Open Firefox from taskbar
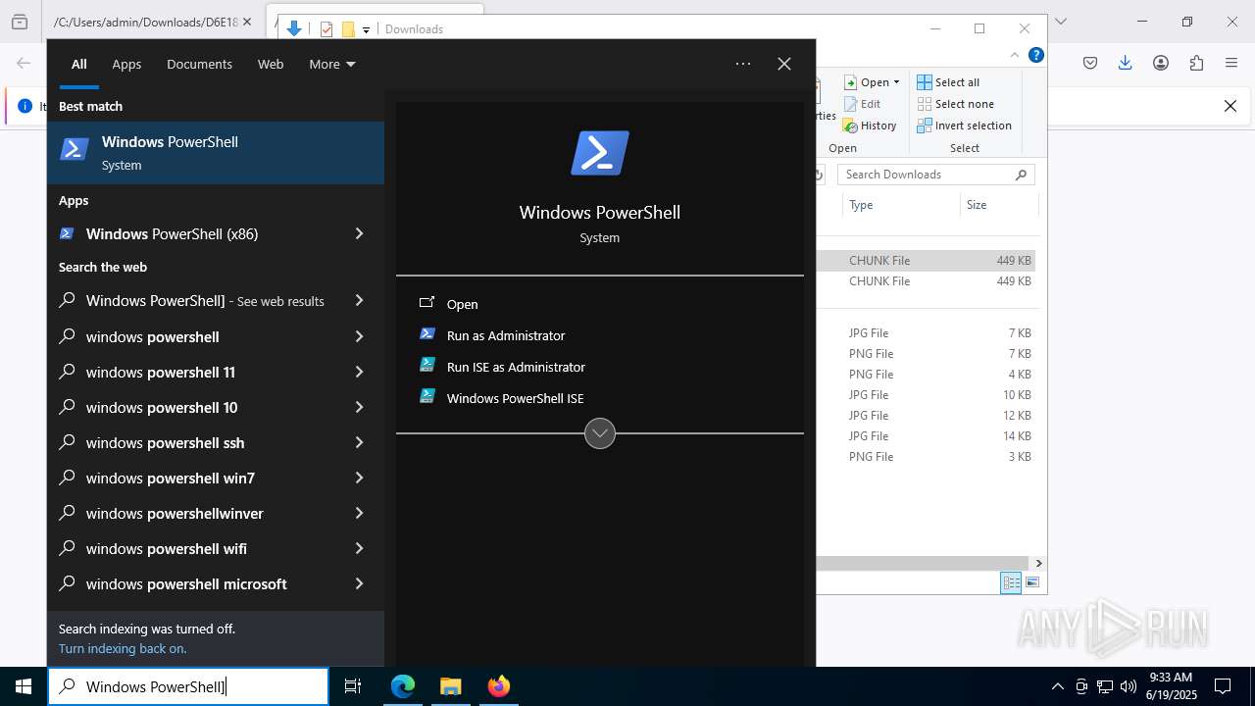Image resolution: width=1255 pixels, height=706 pixels. coord(498,686)
